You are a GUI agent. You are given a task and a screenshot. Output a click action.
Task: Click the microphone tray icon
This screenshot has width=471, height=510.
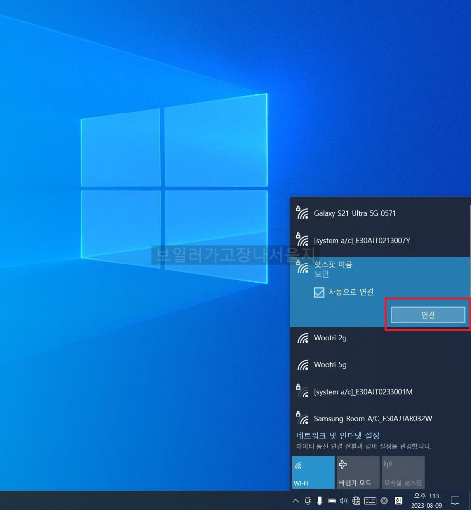320,501
